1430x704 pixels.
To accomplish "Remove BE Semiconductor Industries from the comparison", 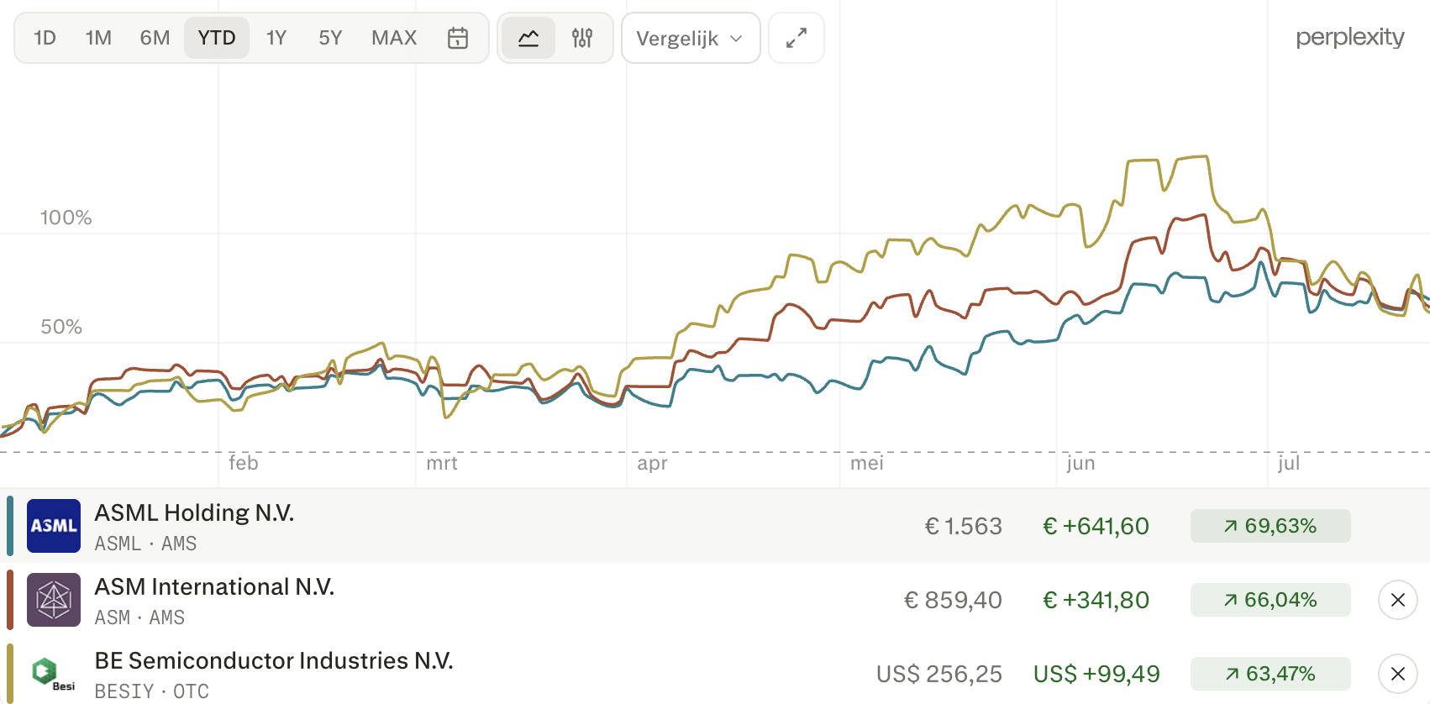I will coord(1398,674).
